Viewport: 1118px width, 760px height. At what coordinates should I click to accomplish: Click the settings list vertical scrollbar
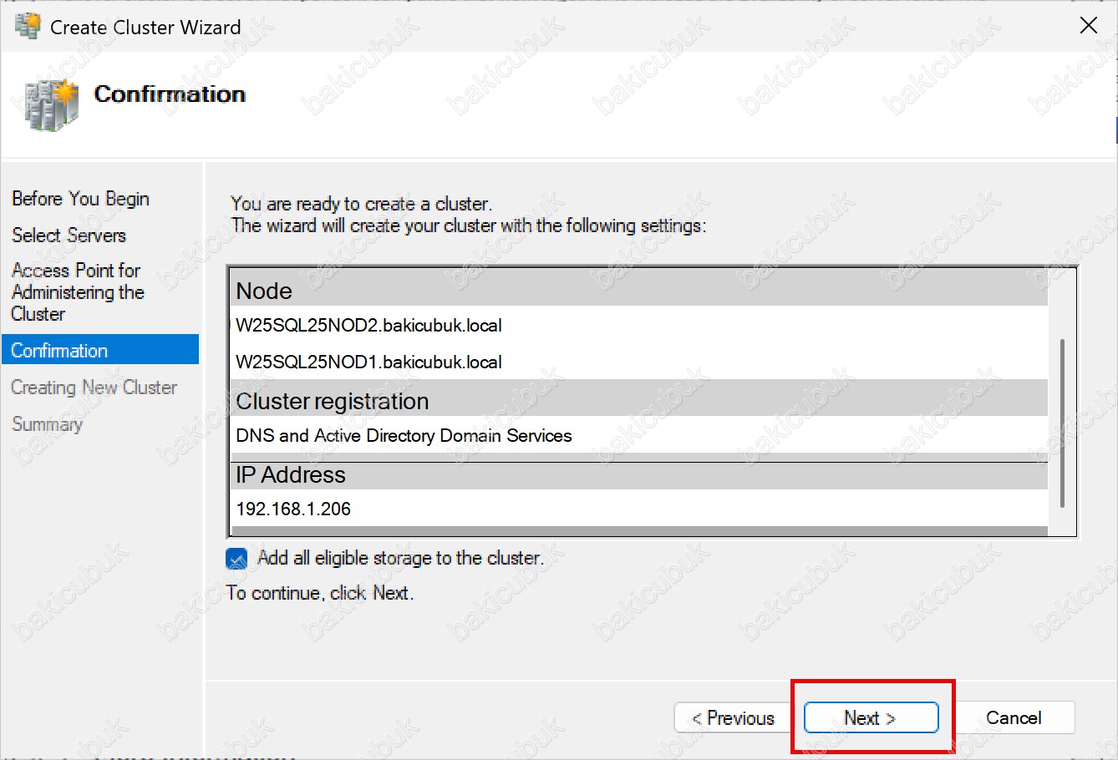click(x=1062, y=422)
